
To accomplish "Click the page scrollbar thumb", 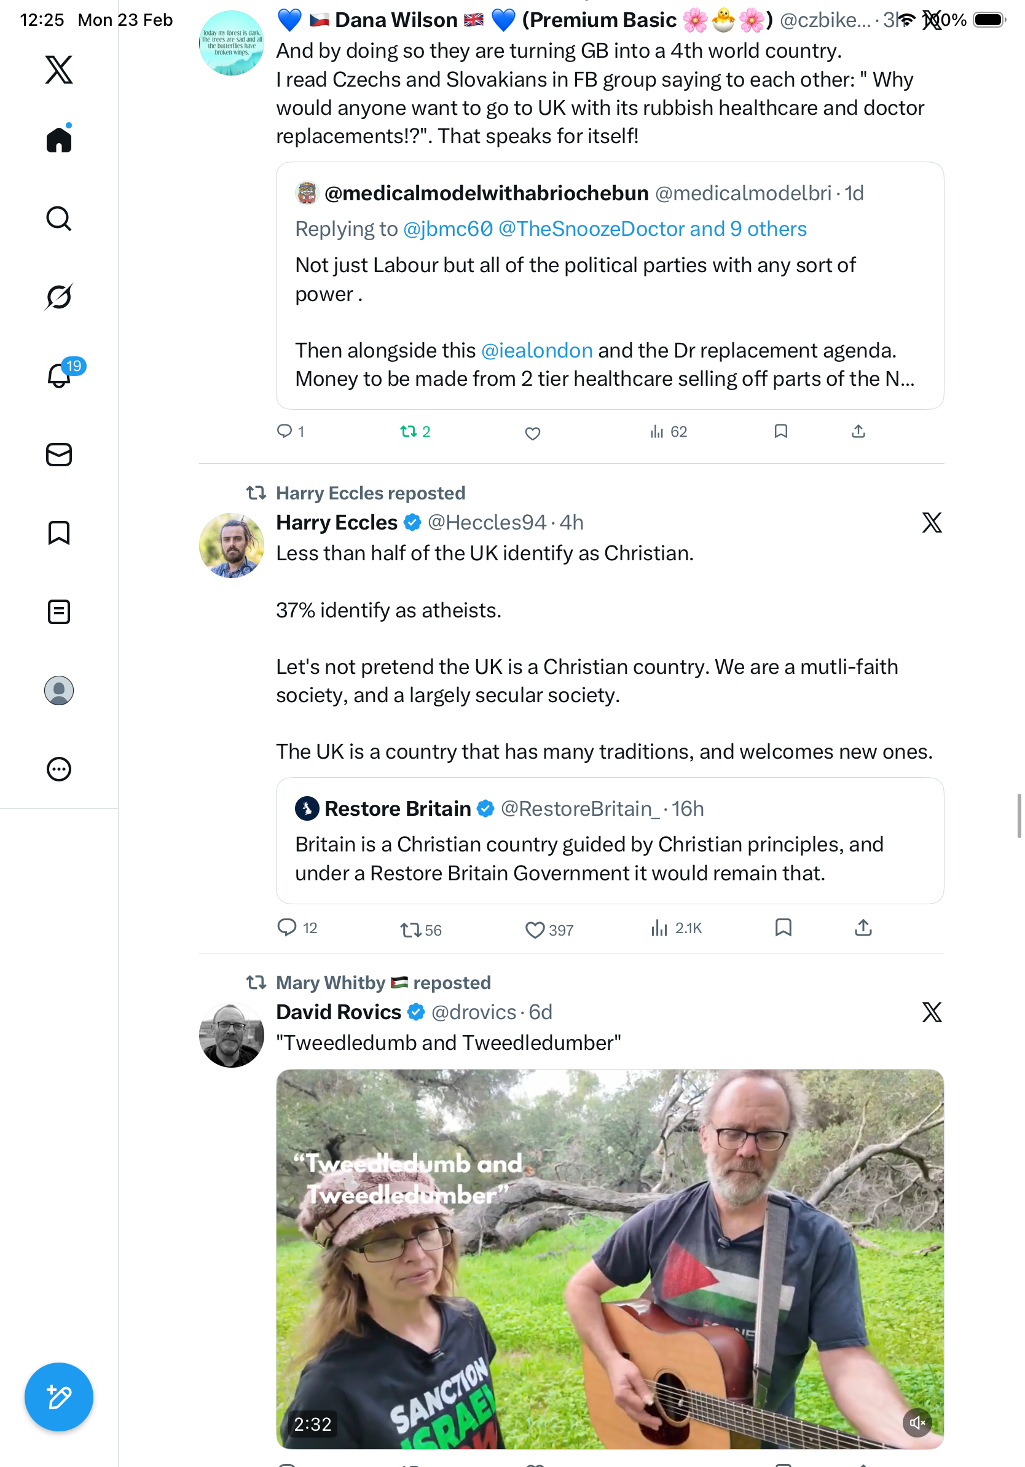I will 1019,815.
